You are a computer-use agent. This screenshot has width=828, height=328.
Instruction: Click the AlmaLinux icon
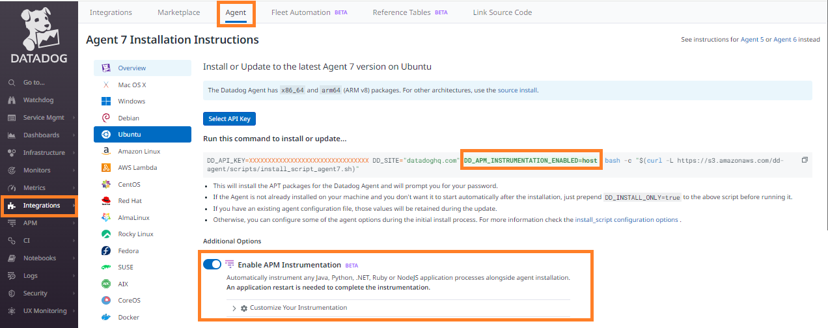click(x=105, y=217)
